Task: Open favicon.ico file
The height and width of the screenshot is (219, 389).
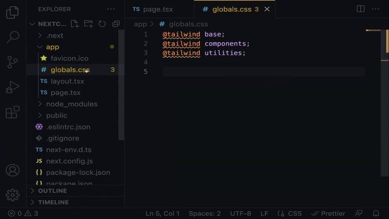Action: pos(69,58)
